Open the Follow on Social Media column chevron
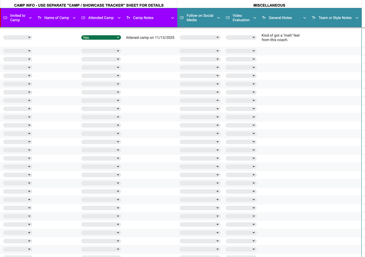 pyautogui.click(x=219, y=18)
